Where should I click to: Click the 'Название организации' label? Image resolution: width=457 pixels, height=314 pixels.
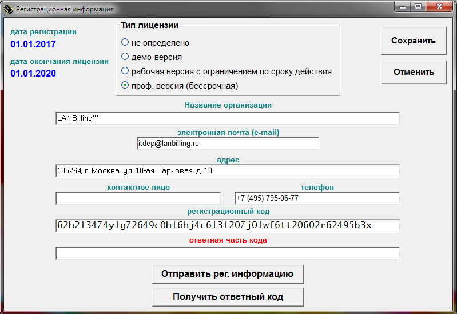pyautogui.click(x=228, y=105)
